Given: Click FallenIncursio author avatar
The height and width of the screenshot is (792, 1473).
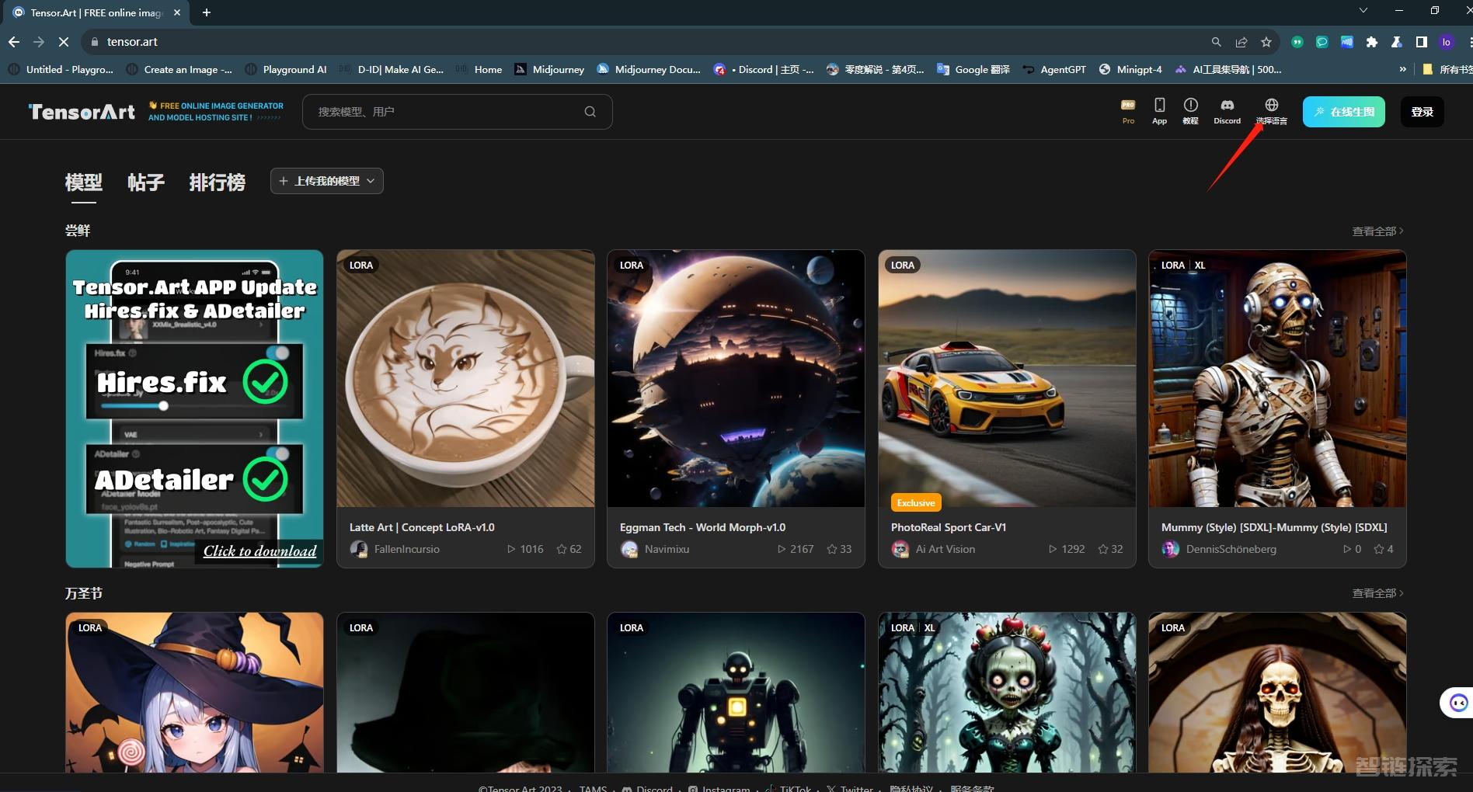Looking at the screenshot, I should pyautogui.click(x=359, y=549).
